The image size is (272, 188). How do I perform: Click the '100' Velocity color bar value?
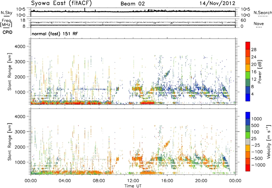255,132
